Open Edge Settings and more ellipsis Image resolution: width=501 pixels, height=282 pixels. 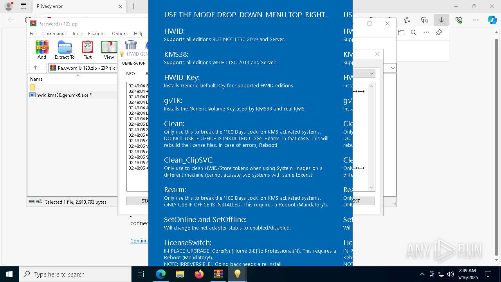pos(476,20)
